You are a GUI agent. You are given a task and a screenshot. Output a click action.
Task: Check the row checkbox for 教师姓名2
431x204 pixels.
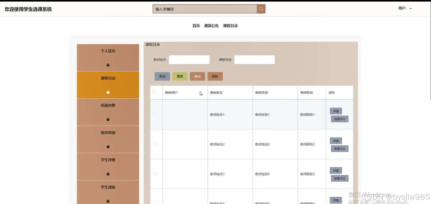155,143
